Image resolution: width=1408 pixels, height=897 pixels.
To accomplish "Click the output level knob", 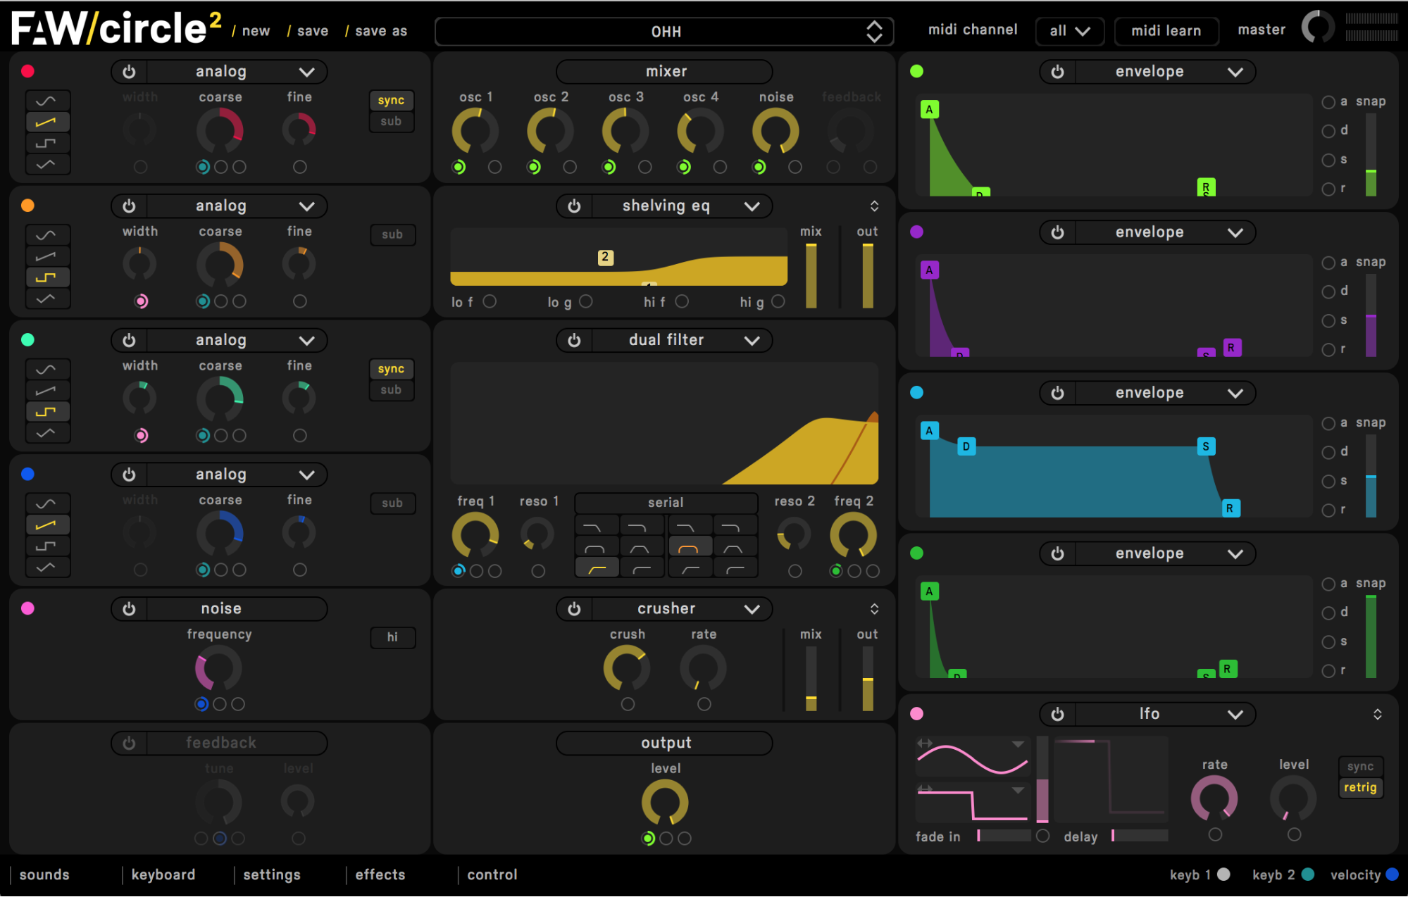I will tap(665, 803).
